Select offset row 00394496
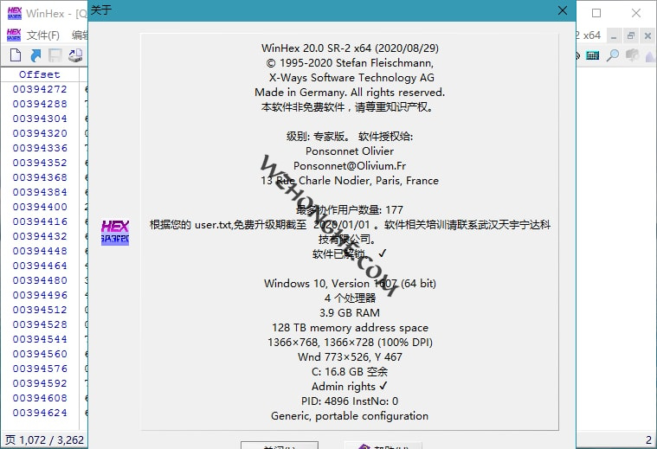 pyautogui.click(x=40, y=295)
